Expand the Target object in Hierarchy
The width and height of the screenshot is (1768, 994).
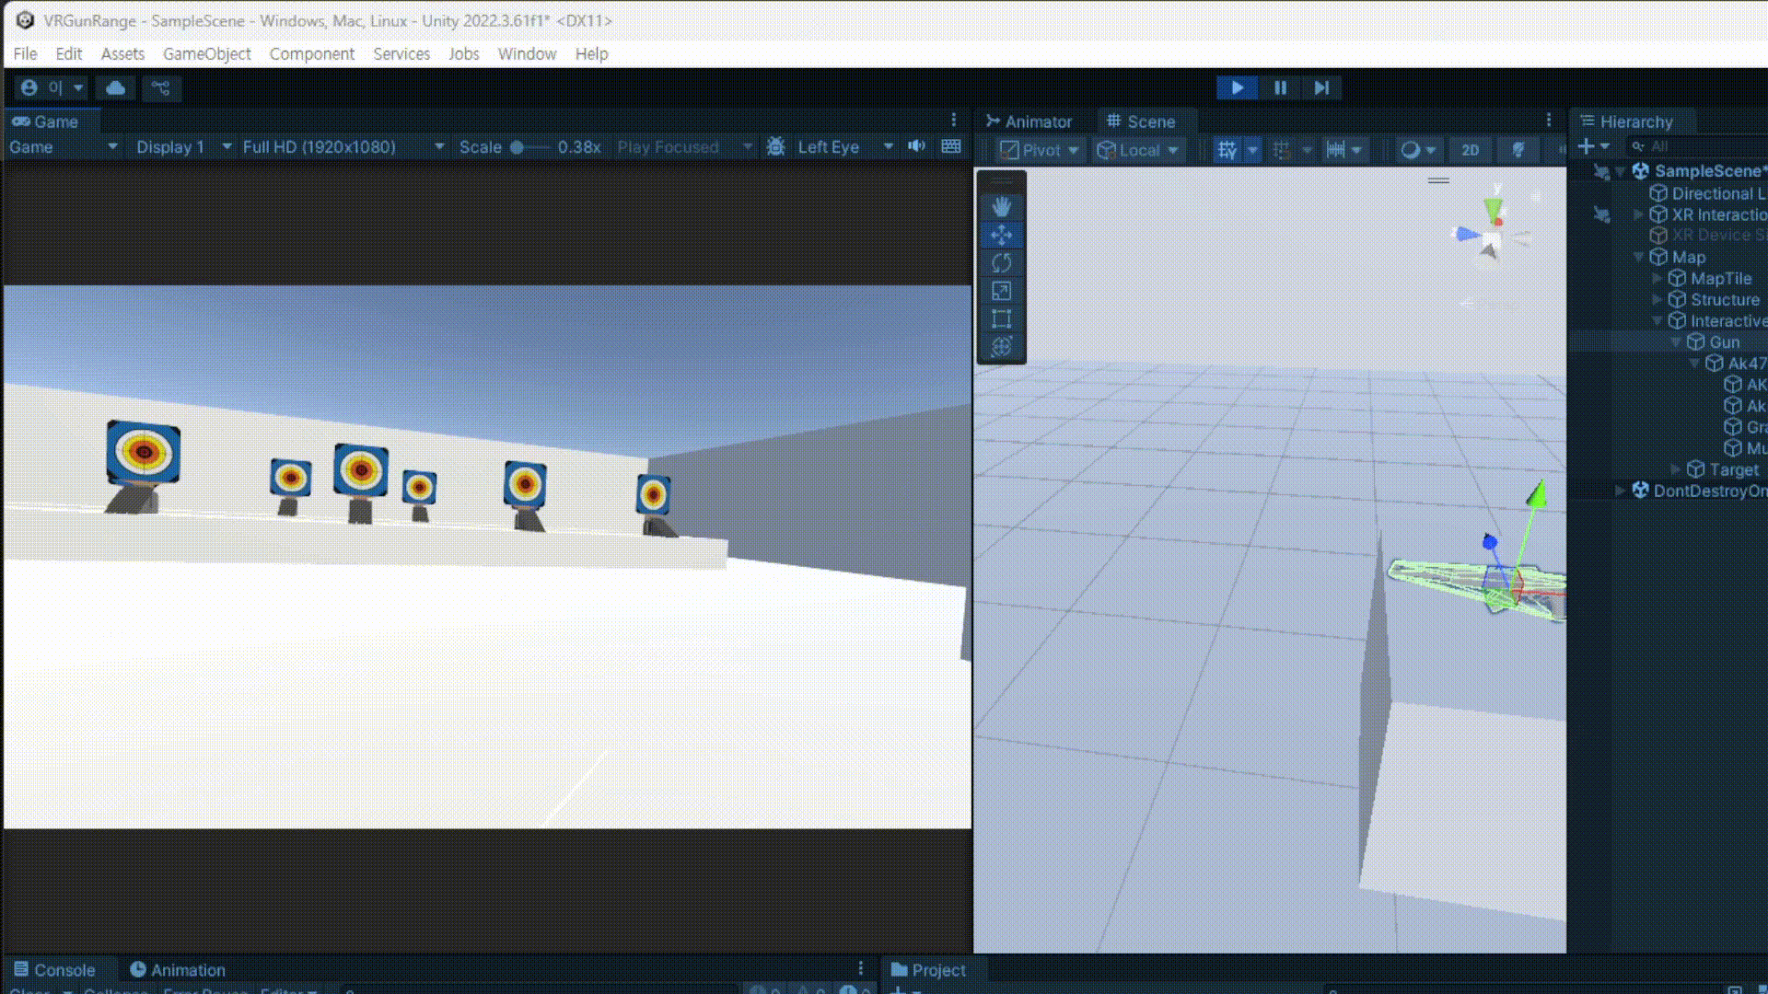pyautogui.click(x=1675, y=470)
